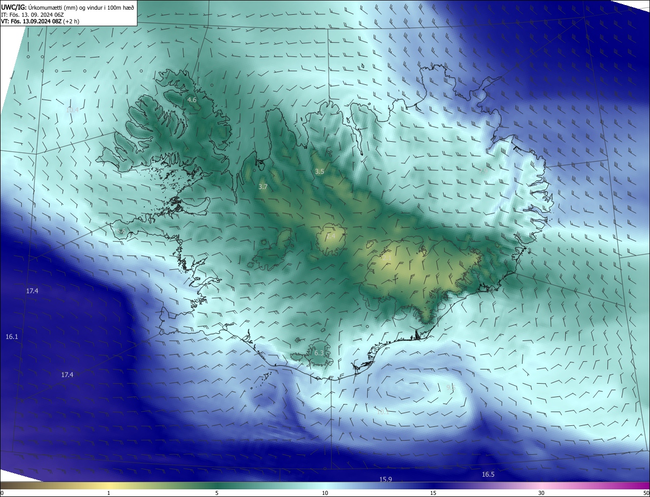Click the 15.9 value label on the map
The height and width of the screenshot is (497, 650).
[386, 479]
